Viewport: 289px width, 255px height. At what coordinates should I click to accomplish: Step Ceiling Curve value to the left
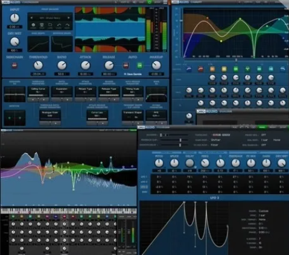(x=33, y=99)
